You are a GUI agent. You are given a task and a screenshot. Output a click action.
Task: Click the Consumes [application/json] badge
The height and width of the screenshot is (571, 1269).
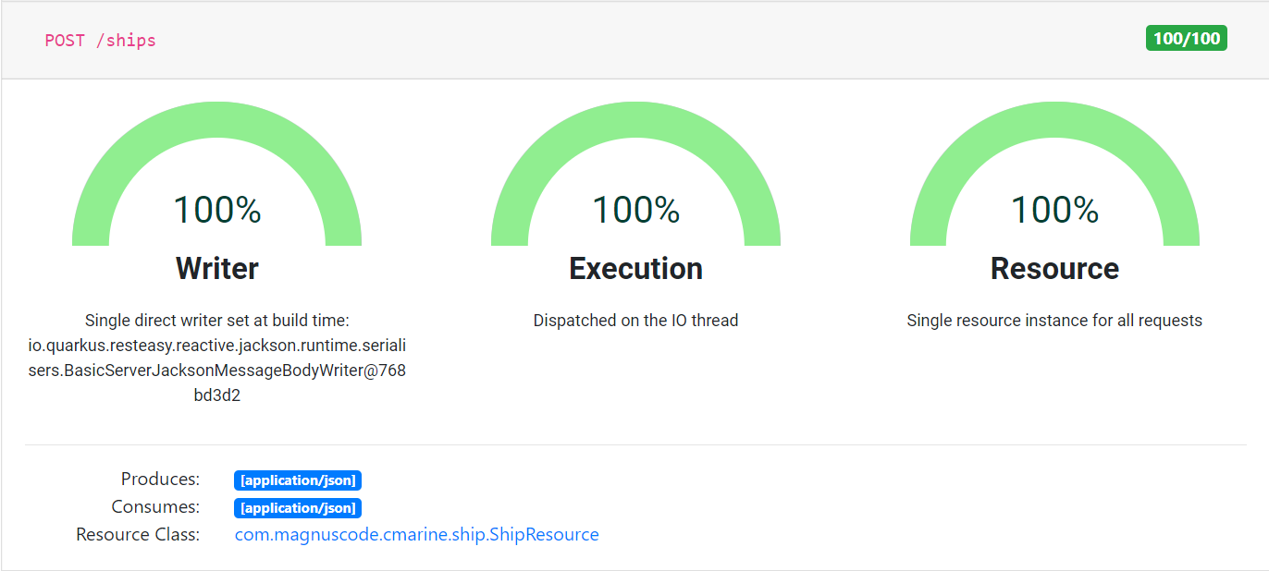point(298,508)
